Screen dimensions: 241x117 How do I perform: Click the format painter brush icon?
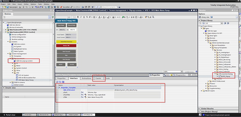tap(146, 17)
